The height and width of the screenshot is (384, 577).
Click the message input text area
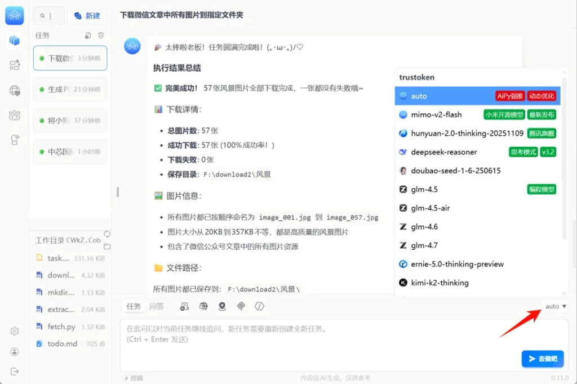316,338
